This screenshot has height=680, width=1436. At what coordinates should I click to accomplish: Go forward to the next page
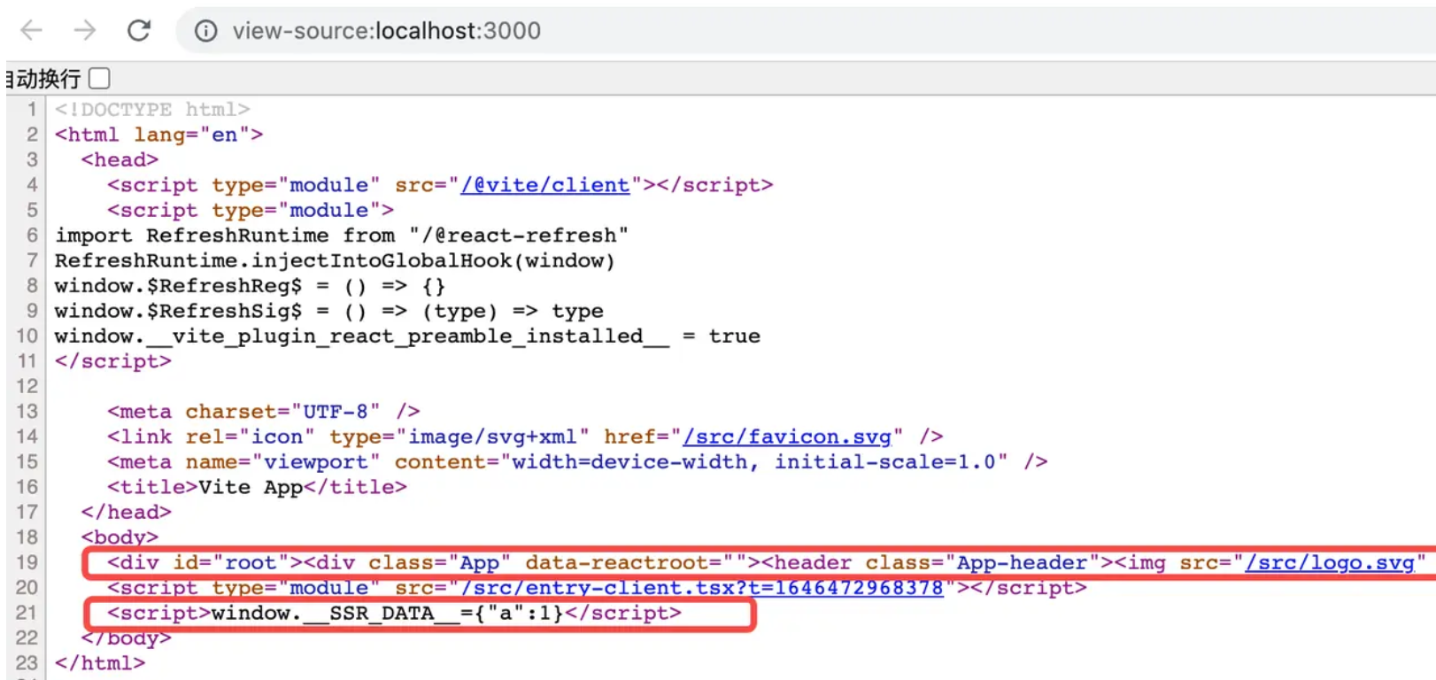click(x=85, y=31)
